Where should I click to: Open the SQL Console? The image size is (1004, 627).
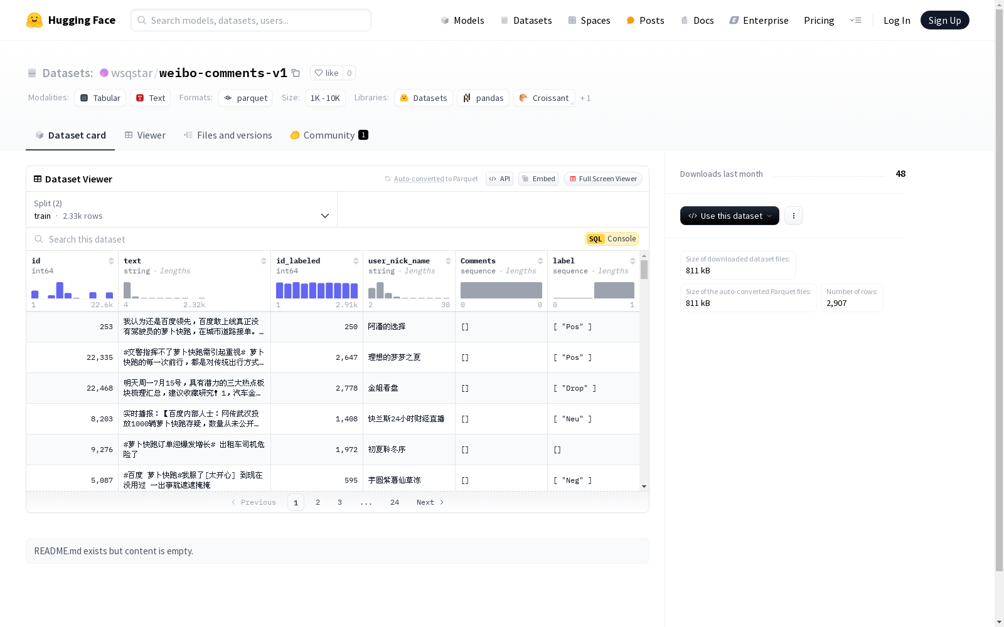[612, 239]
